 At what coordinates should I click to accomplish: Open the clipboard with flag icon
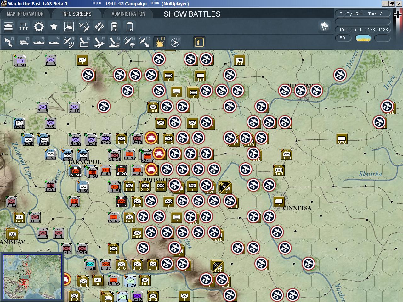(x=114, y=27)
